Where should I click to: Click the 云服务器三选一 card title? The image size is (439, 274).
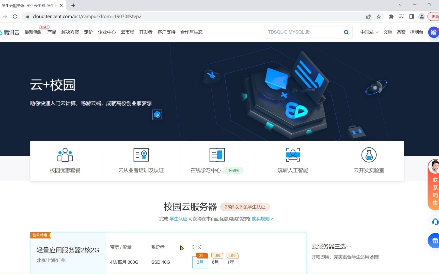[x=332, y=246]
